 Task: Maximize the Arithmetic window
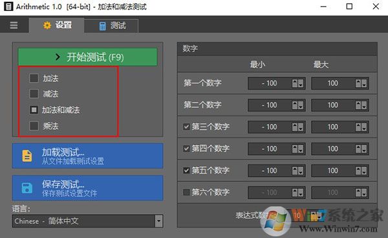349,6
